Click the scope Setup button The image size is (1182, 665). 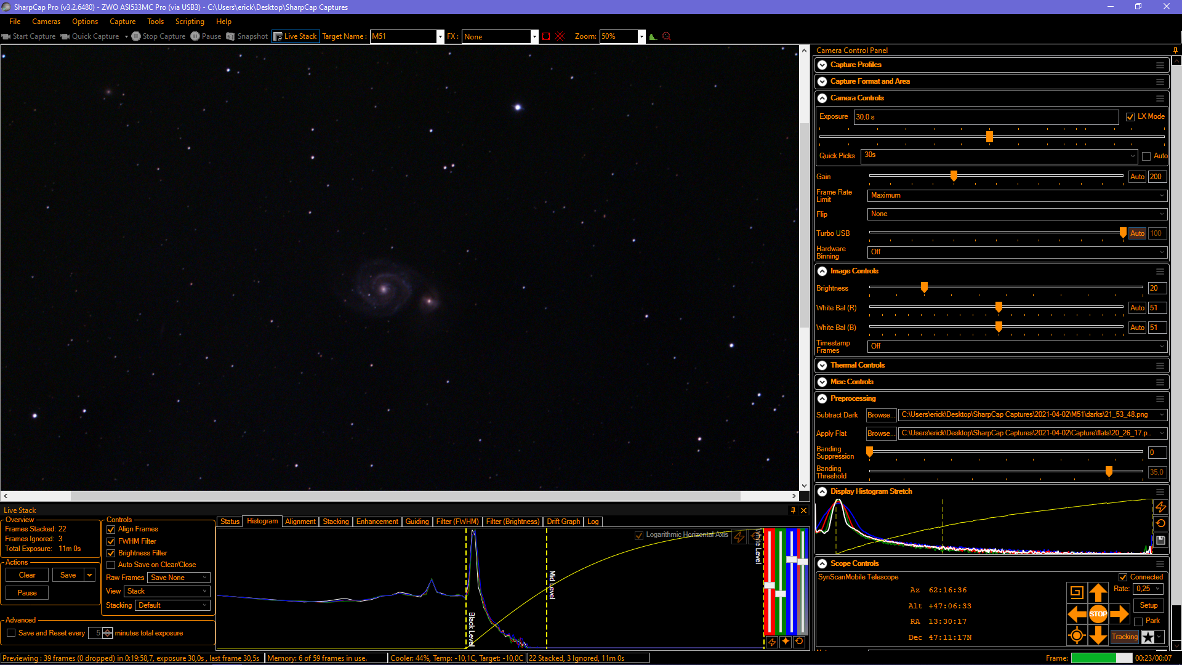point(1149,605)
